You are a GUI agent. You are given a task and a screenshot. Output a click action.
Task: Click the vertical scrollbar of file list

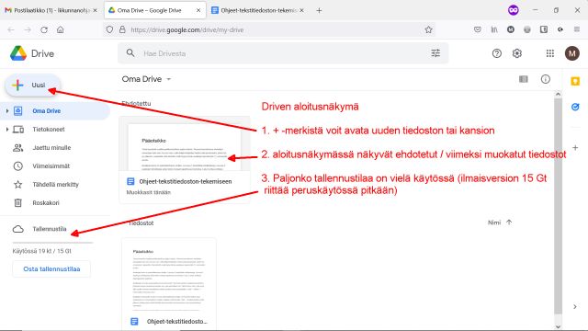click(558, 206)
